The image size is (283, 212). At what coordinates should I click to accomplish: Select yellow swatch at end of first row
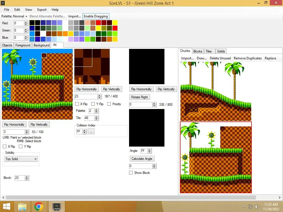click(115, 23)
